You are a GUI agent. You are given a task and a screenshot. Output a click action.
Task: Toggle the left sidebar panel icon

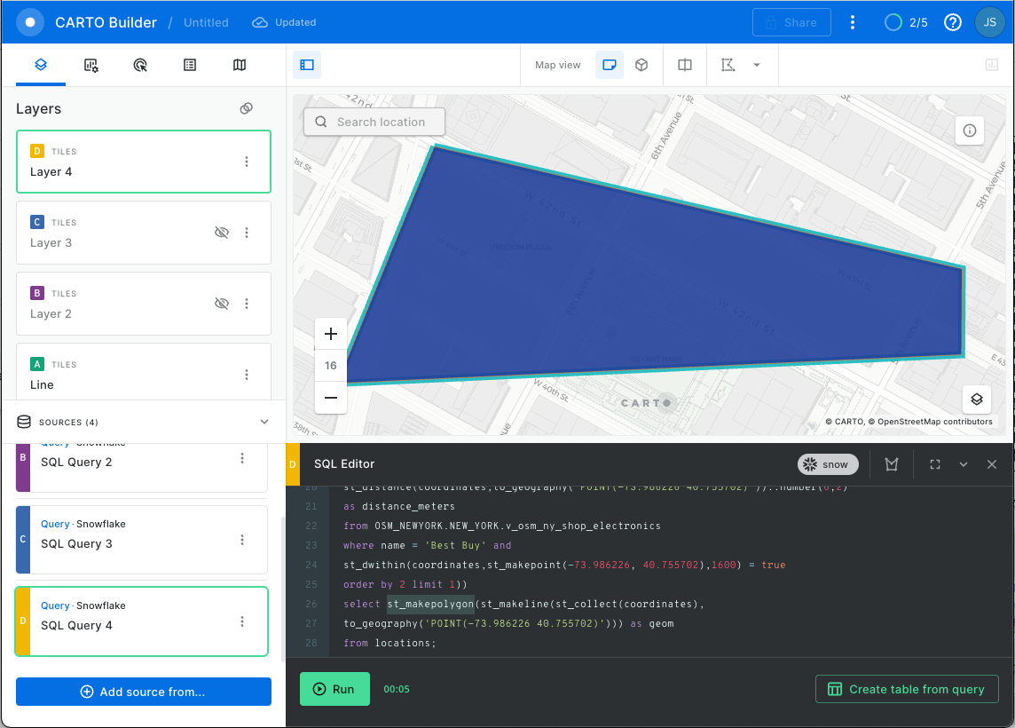coord(307,65)
